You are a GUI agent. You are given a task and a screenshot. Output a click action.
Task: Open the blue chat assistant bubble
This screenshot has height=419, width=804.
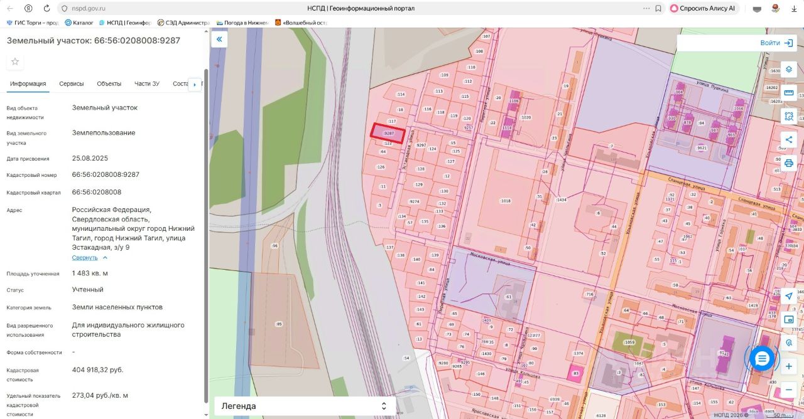click(762, 358)
